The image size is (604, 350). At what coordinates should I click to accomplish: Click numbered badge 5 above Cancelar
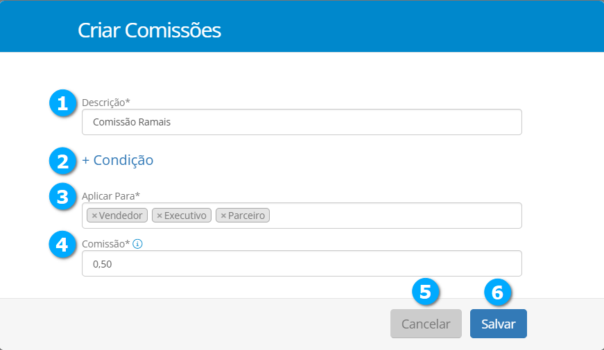pos(426,292)
